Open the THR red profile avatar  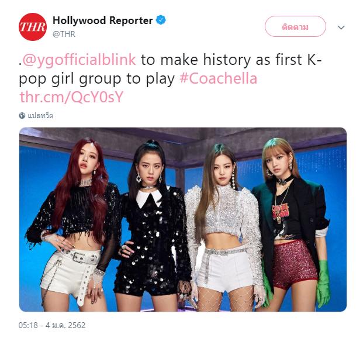(x=32, y=27)
